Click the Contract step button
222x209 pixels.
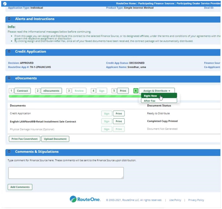pyautogui.click(x=22, y=91)
